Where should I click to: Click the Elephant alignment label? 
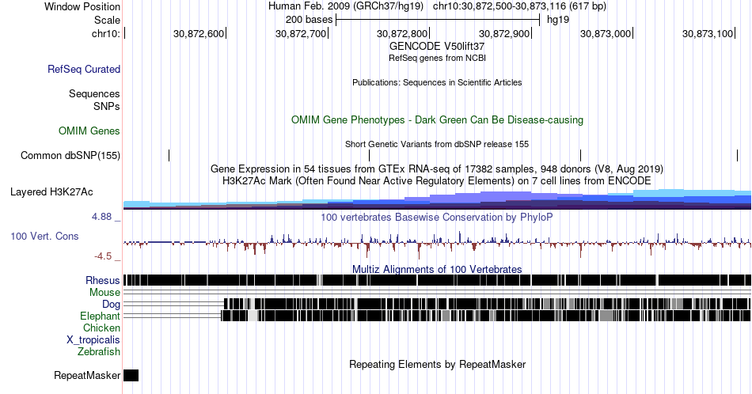[x=101, y=316]
